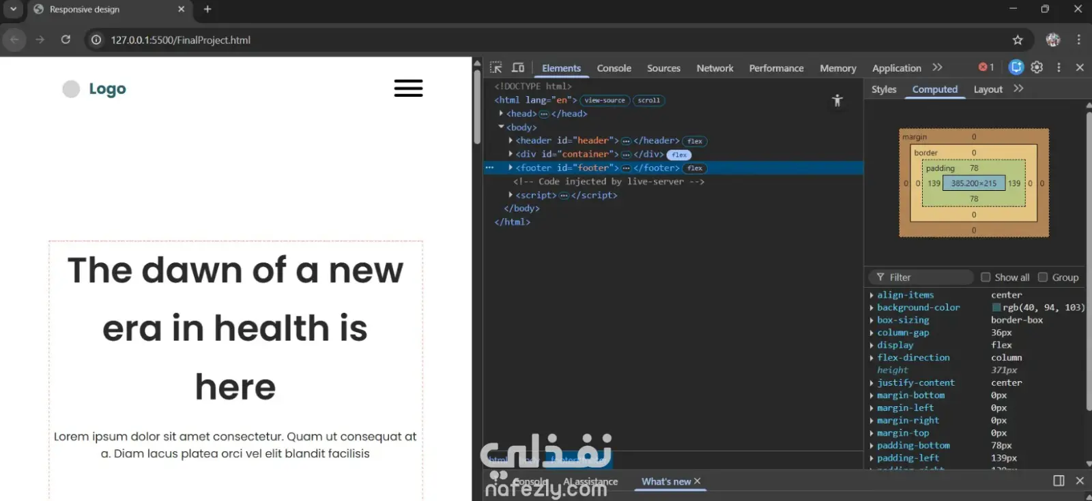
Task: Go back to the previous page
Action: pyautogui.click(x=14, y=40)
